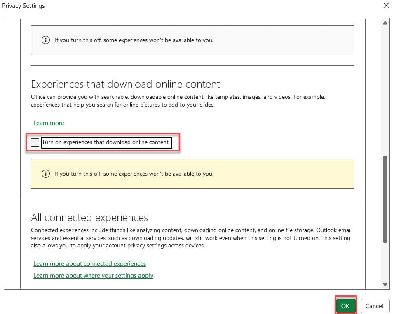This screenshot has height=314, width=394.
Task: Click the Privacy Settings title text
Action: [x=23, y=5]
